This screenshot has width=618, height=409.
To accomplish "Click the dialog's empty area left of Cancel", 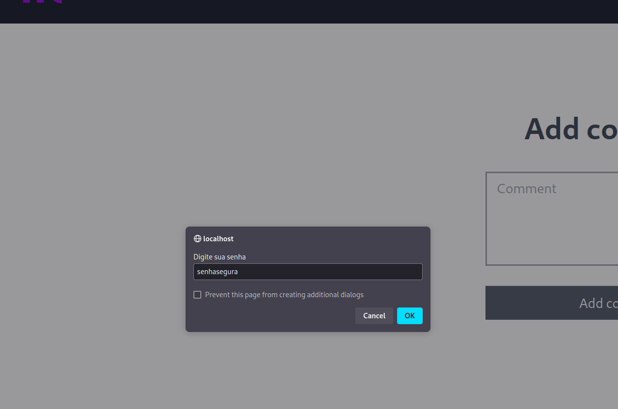I will coord(270,316).
